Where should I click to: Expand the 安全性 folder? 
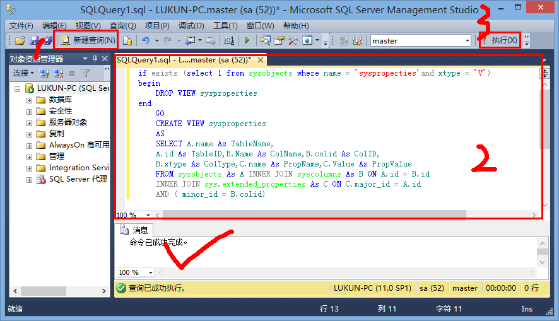29,112
